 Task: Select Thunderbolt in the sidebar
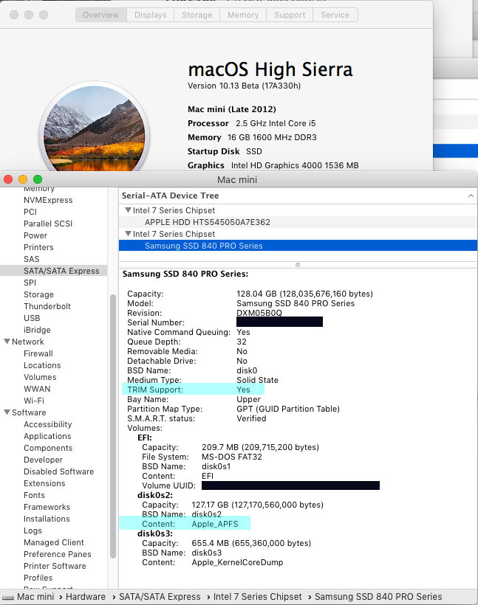tap(47, 306)
